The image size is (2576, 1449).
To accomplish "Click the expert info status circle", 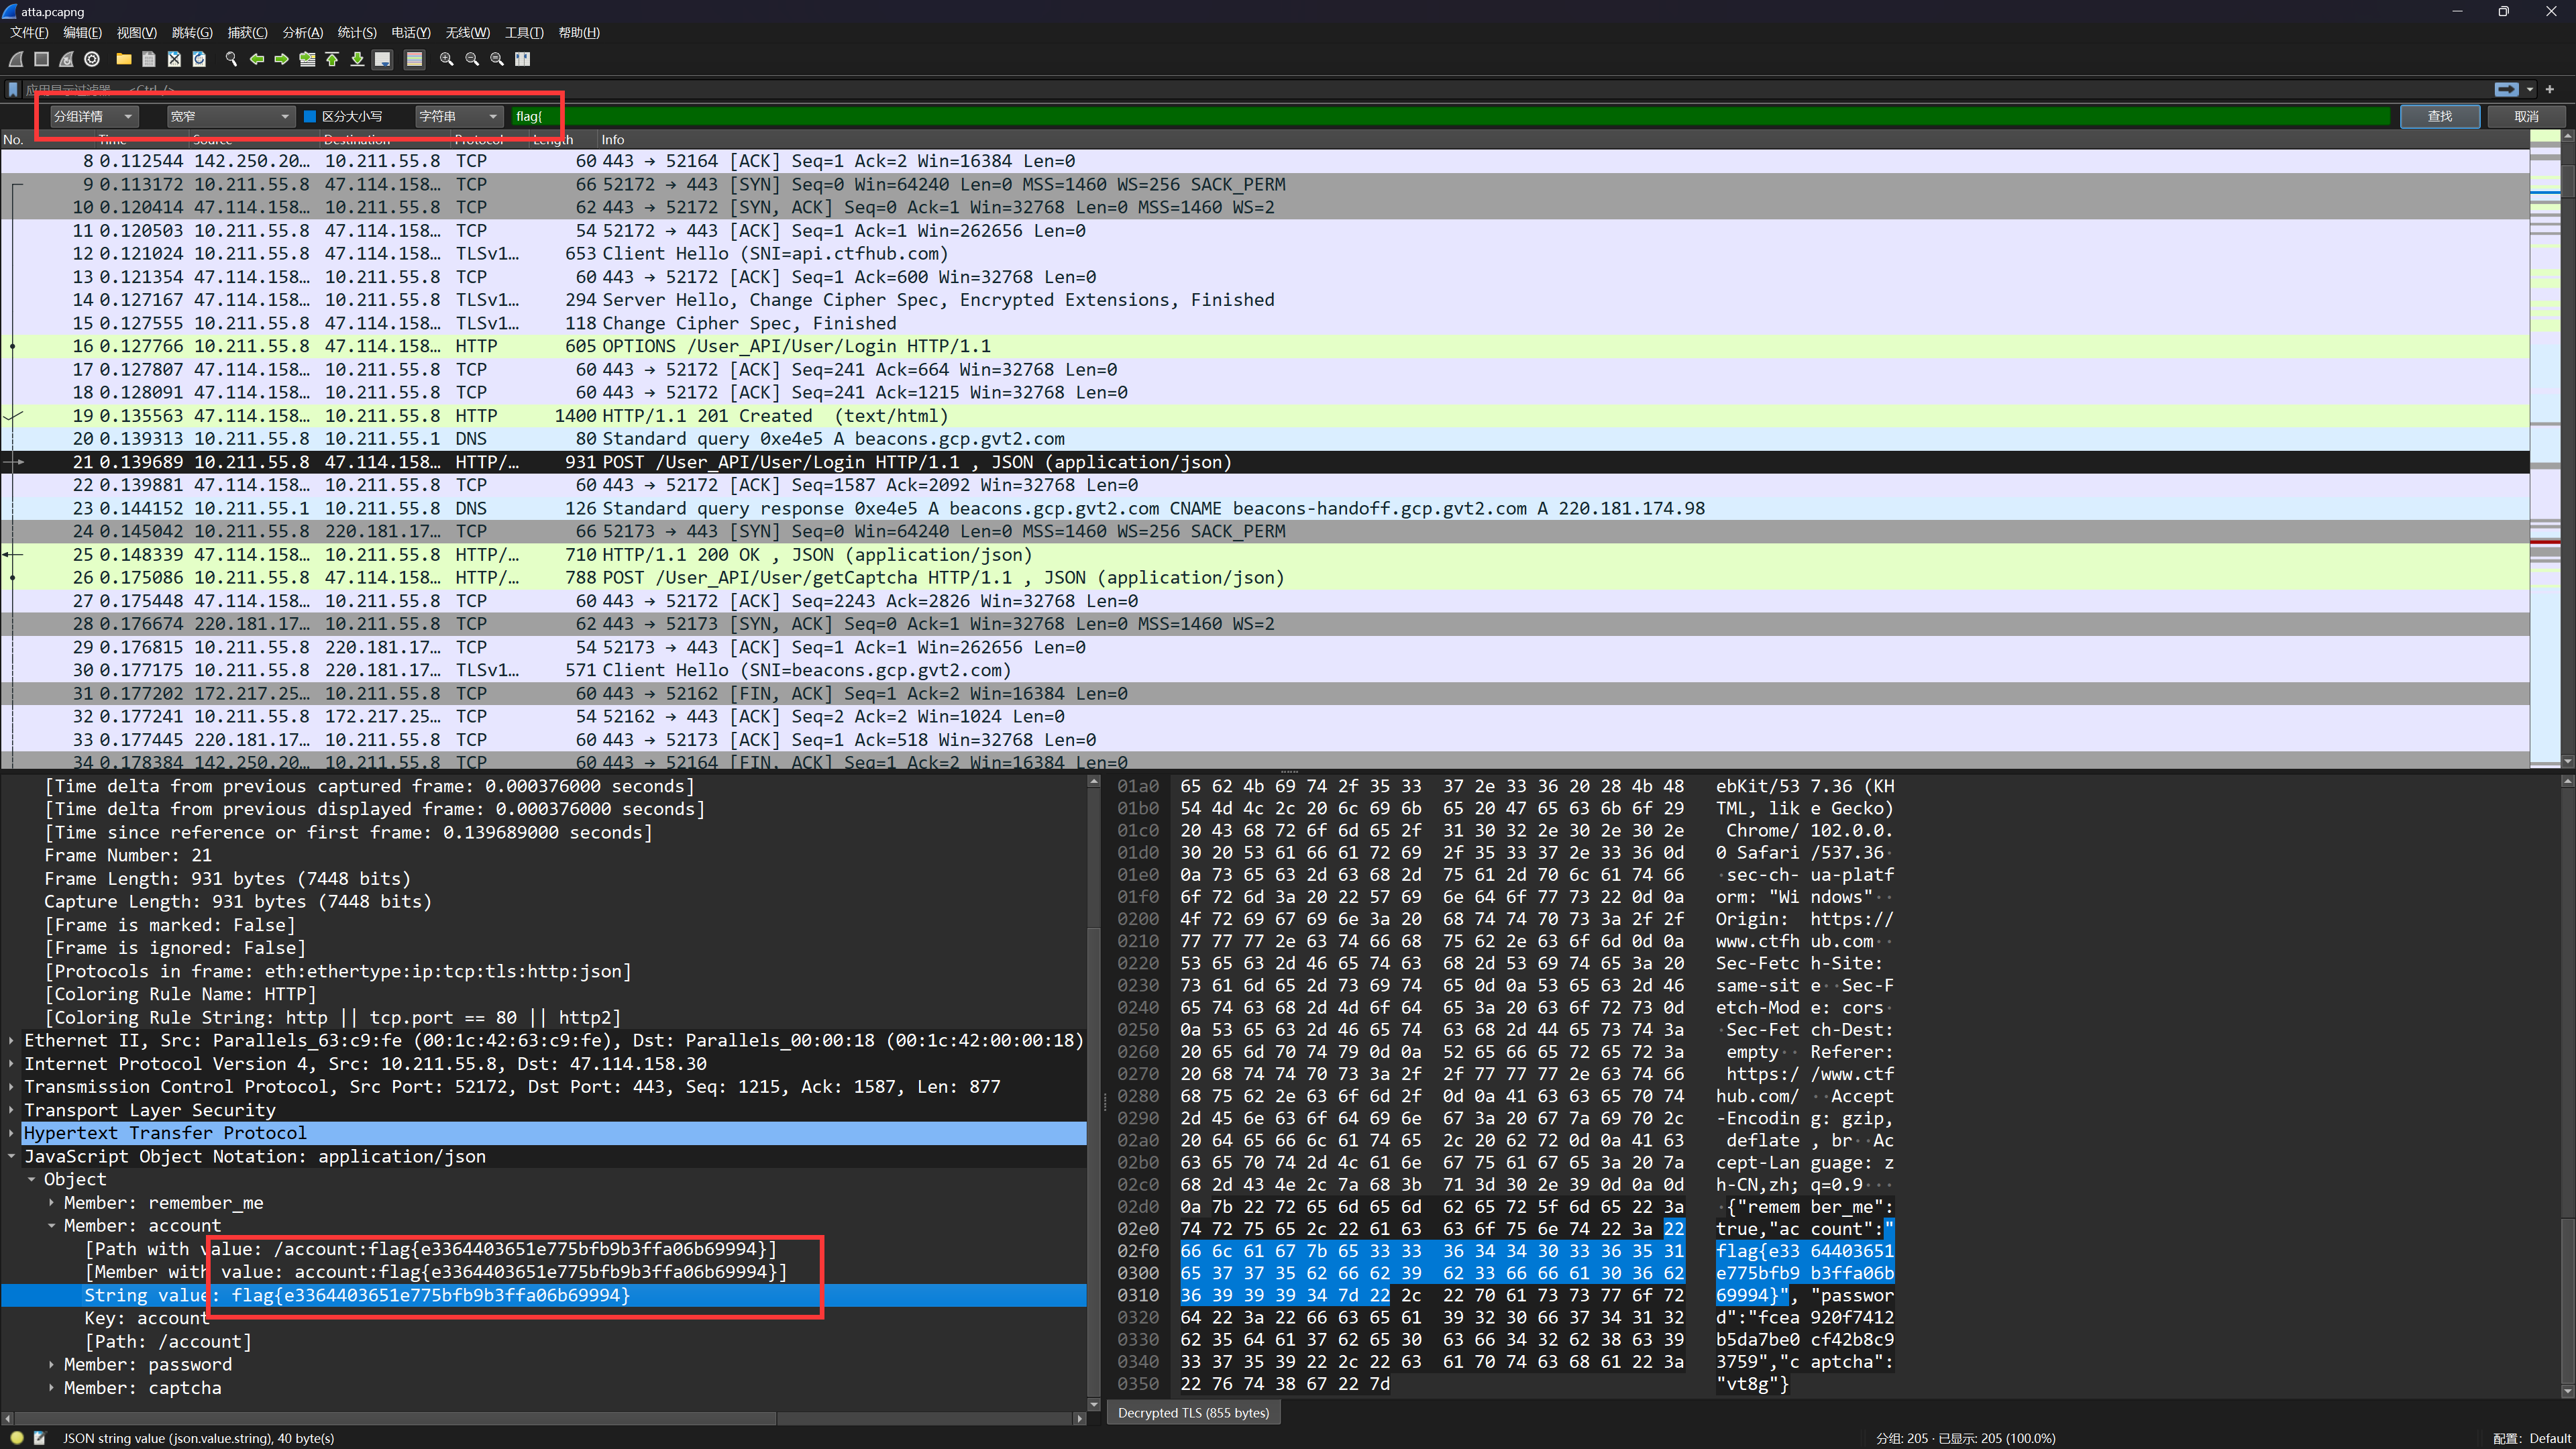I will tap(17, 1438).
